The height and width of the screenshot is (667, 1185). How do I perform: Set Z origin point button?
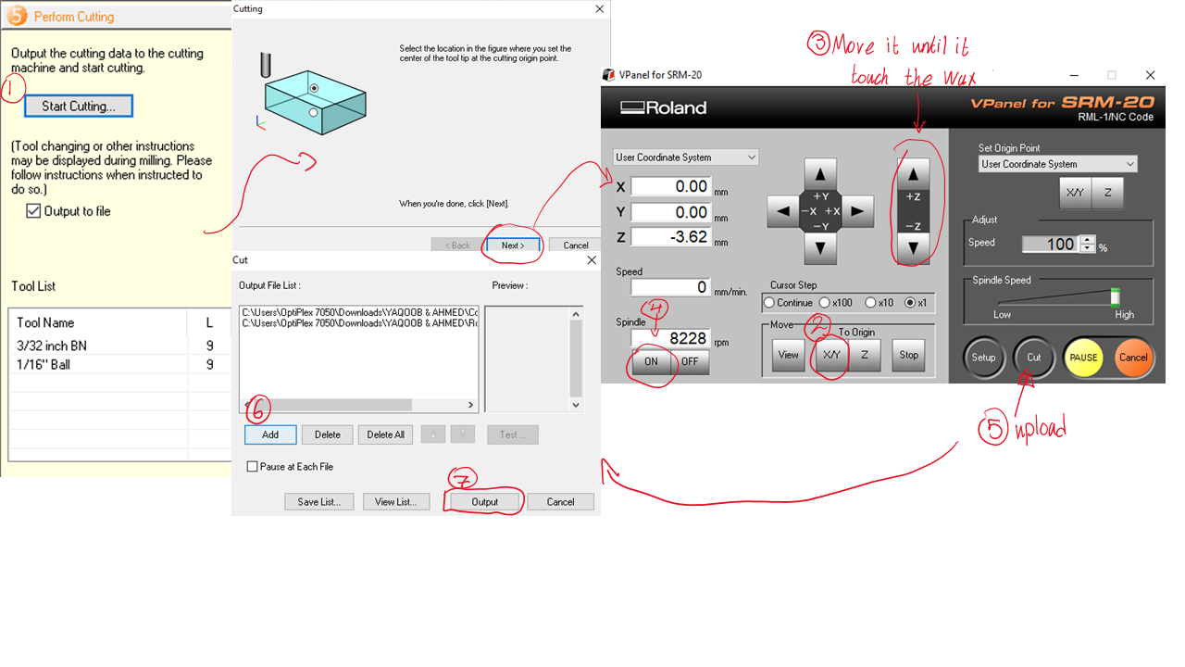pyautogui.click(x=1108, y=193)
